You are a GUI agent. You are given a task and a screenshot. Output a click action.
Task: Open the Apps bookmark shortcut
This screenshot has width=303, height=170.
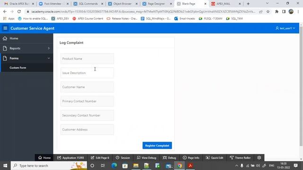click(9, 18)
